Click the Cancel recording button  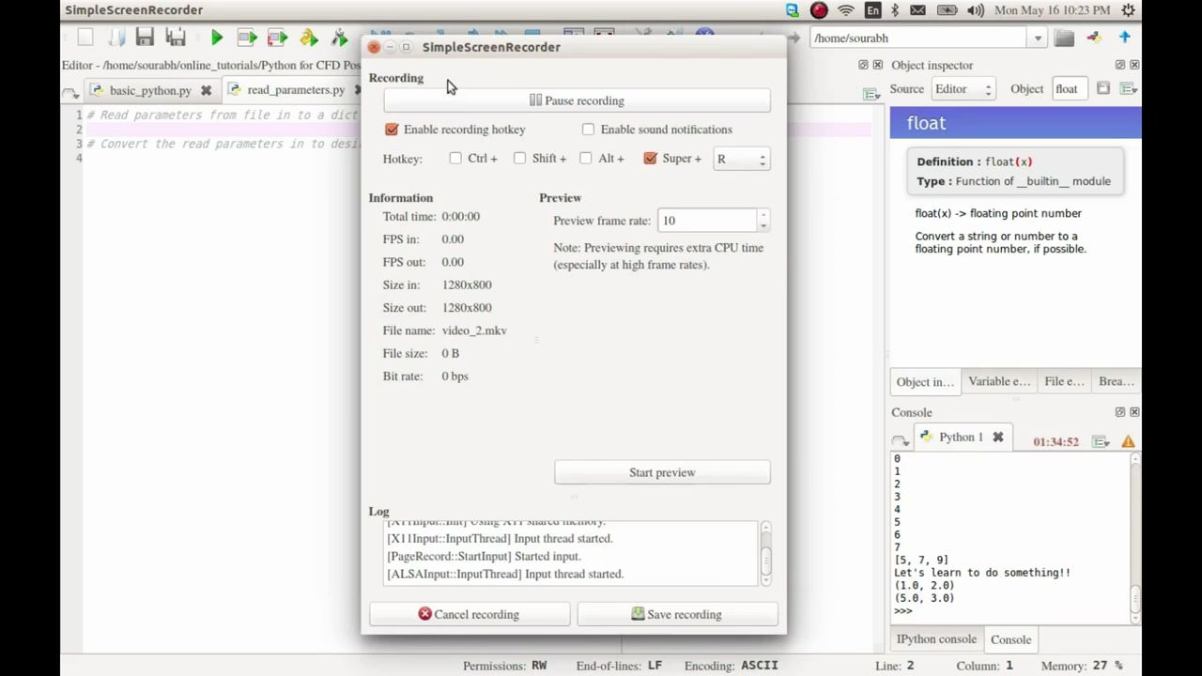coord(470,614)
